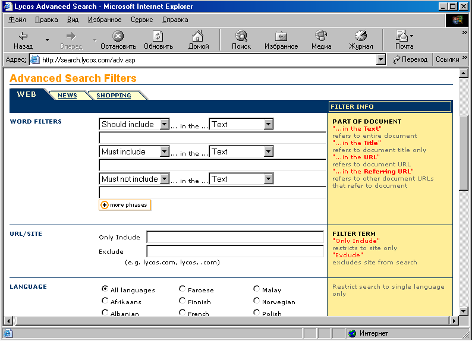Click the vertical scrollbar up arrow
The height and width of the screenshot is (341, 472).
pyautogui.click(x=464, y=73)
